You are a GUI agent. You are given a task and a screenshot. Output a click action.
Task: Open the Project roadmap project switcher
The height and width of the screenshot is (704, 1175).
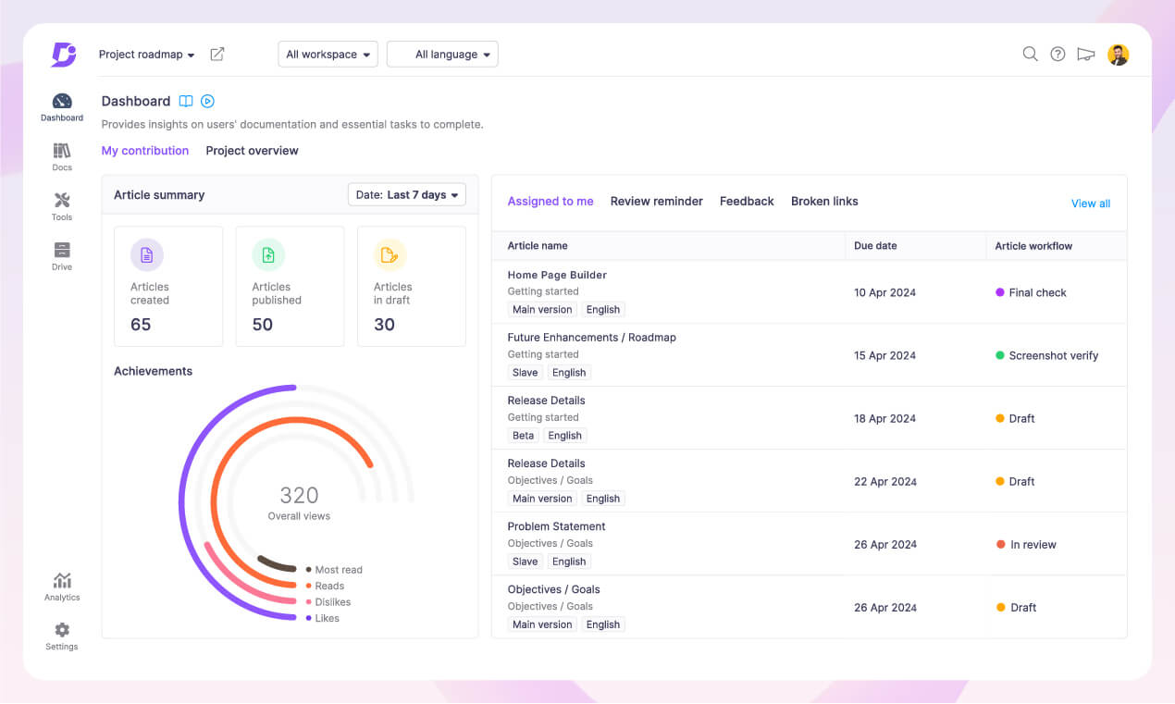146,54
